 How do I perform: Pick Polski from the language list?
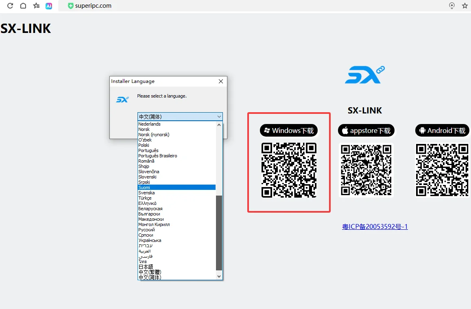(x=177, y=145)
